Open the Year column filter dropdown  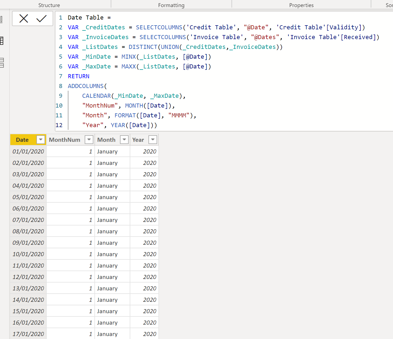pyautogui.click(x=153, y=140)
